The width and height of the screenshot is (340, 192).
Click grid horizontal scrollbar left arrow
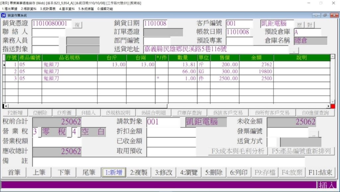[x=6, y=106]
